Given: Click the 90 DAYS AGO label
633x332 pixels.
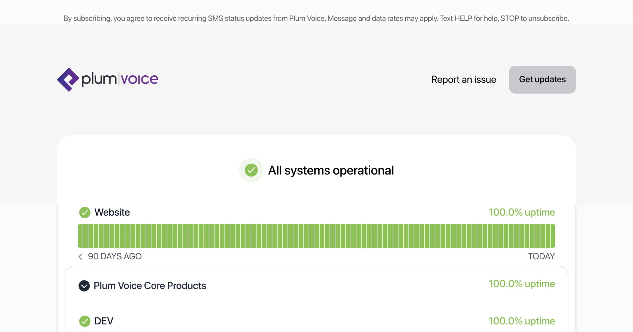Looking at the screenshot, I should [115, 256].
